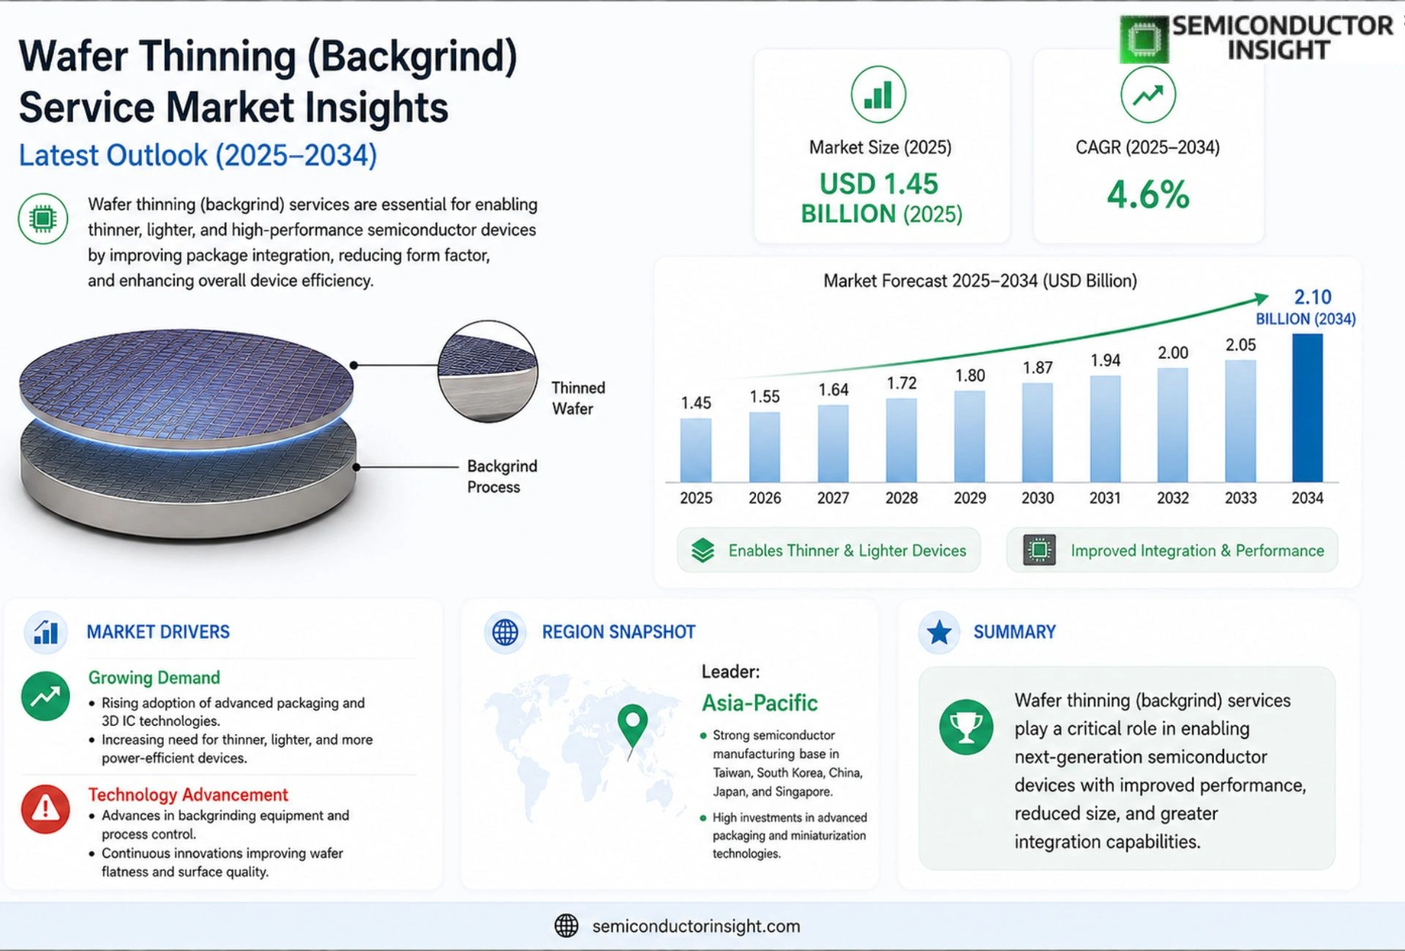Image resolution: width=1405 pixels, height=951 pixels.
Task: Click the 'Latest Outlook (2025–2034)' subtitle
Action: click(198, 156)
